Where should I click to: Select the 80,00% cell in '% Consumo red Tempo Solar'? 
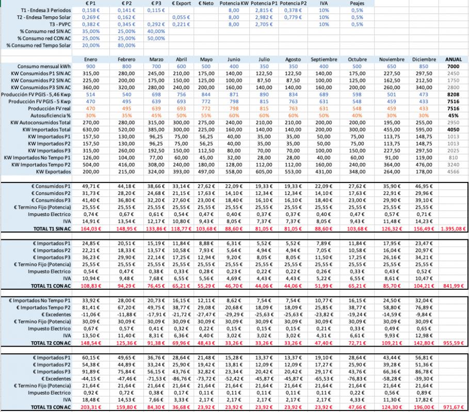[x=126, y=45]
